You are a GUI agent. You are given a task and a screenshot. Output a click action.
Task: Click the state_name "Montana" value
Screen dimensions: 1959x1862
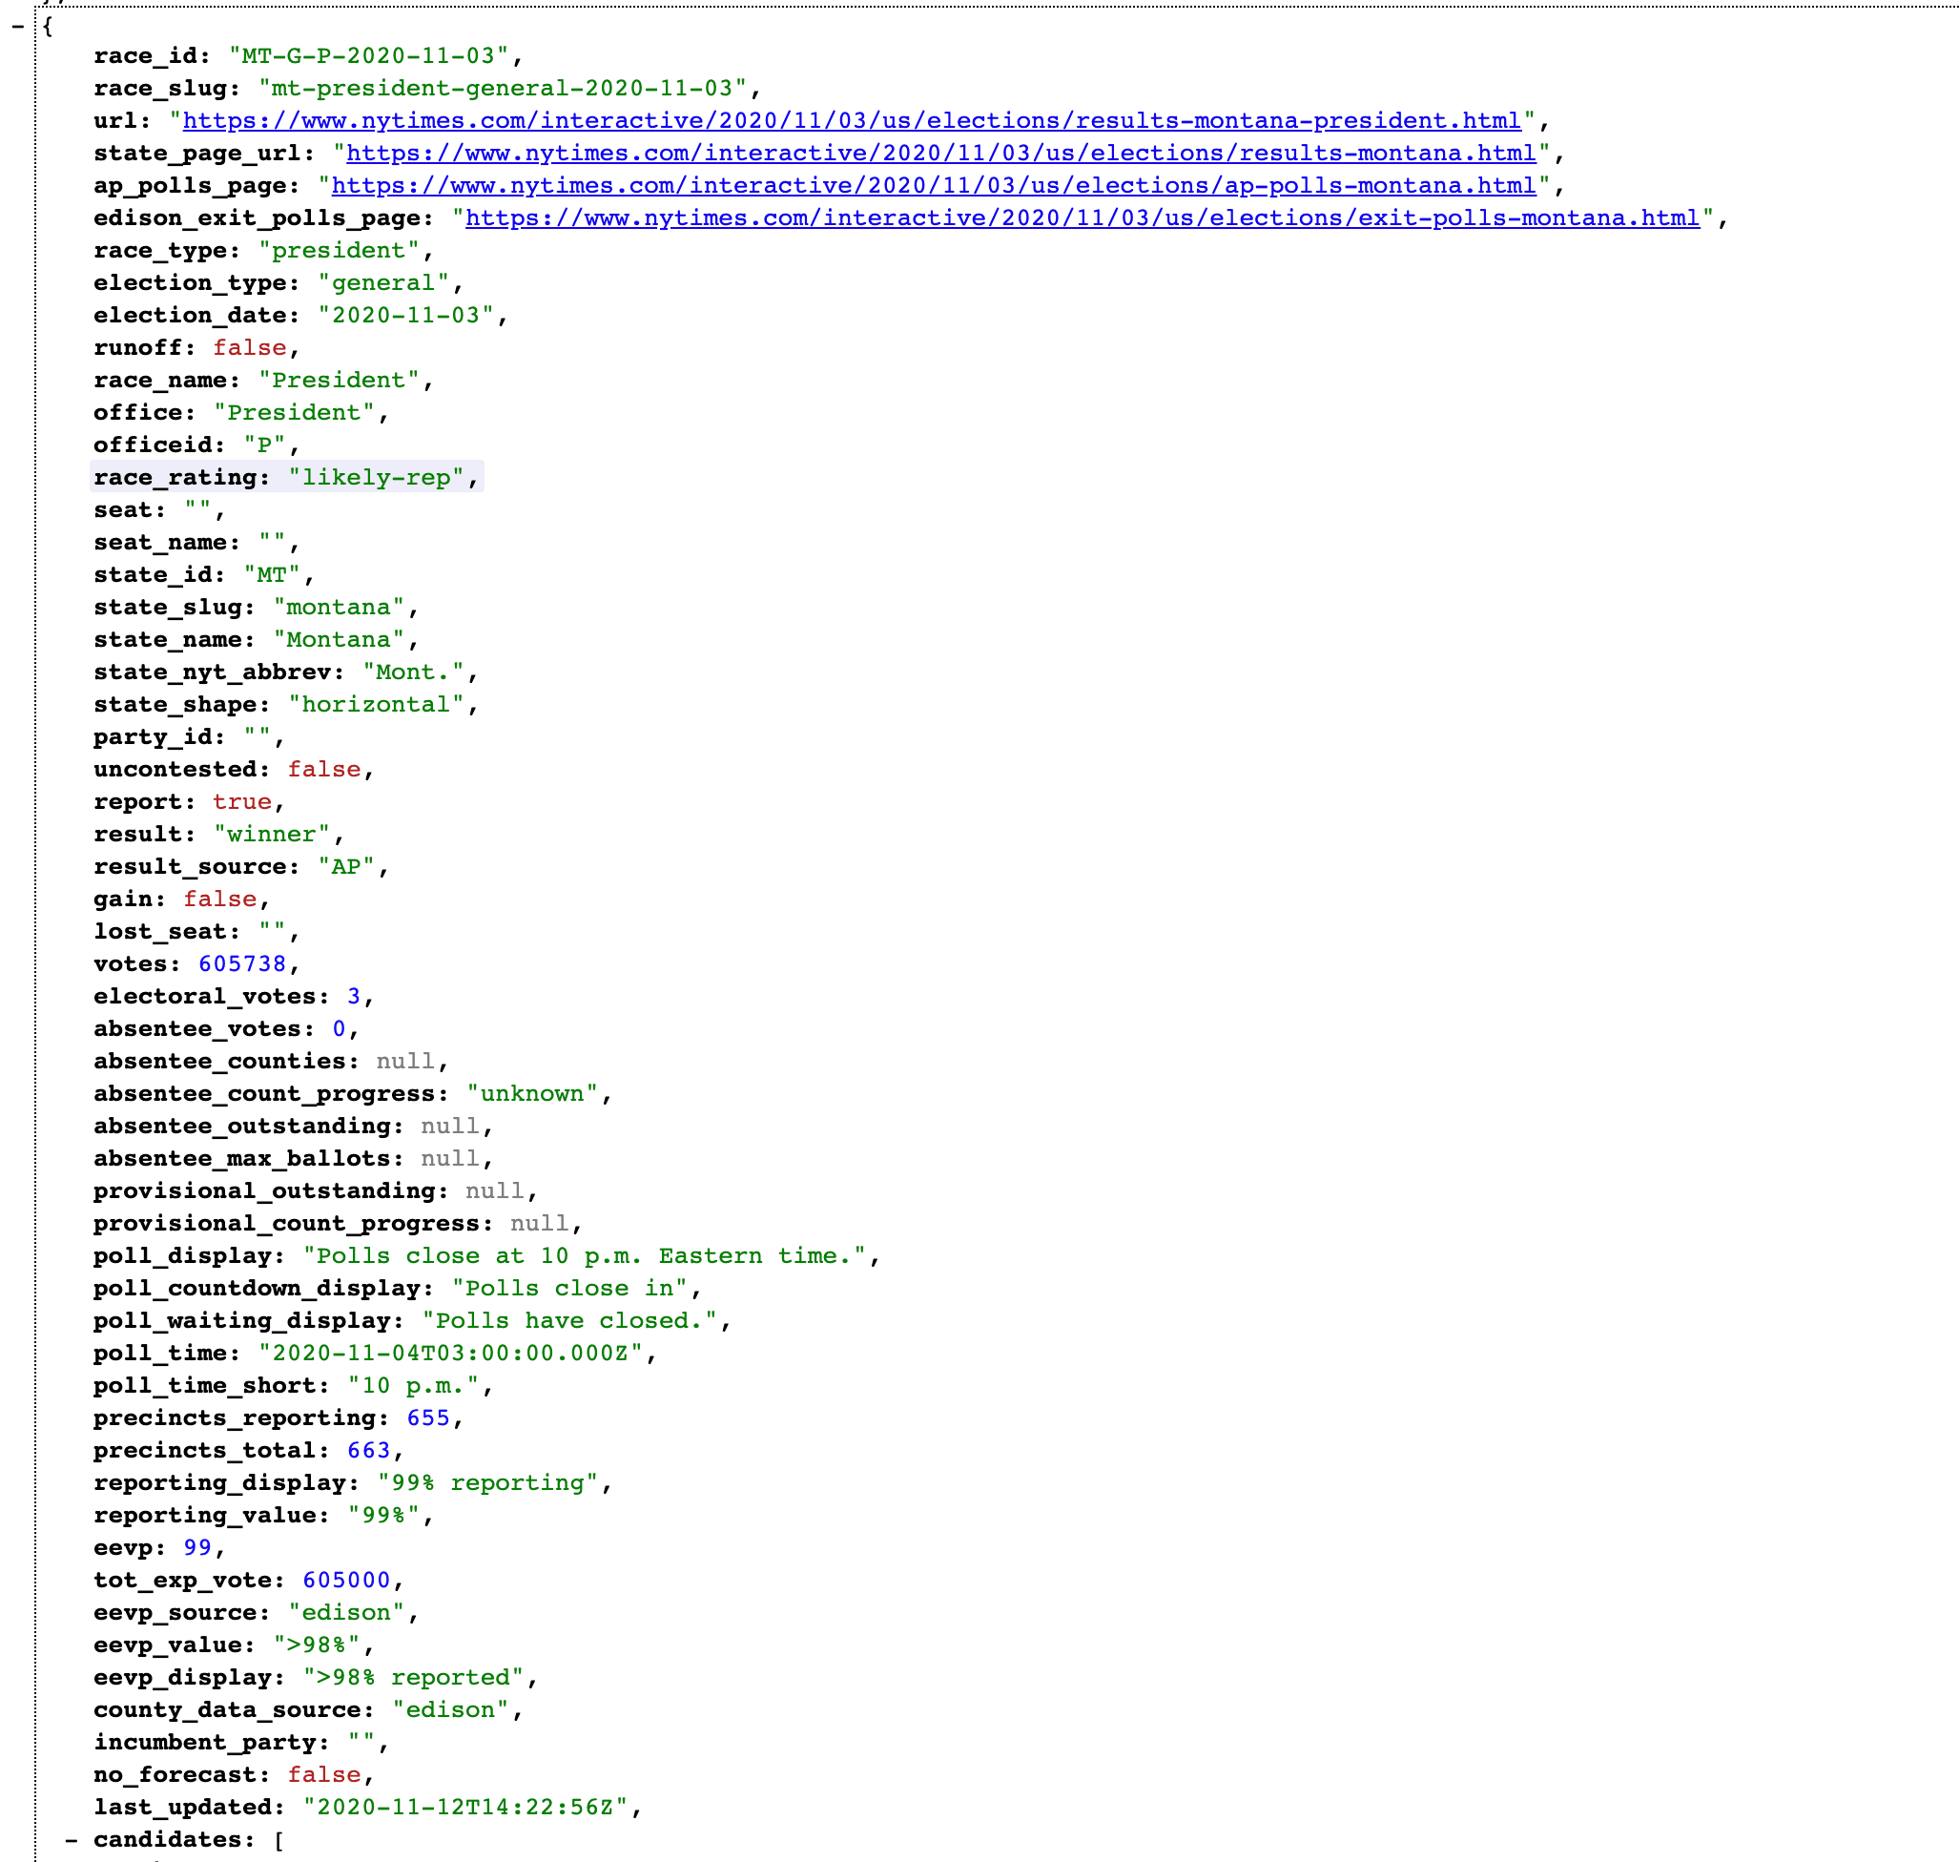click(x=339, y=639)
